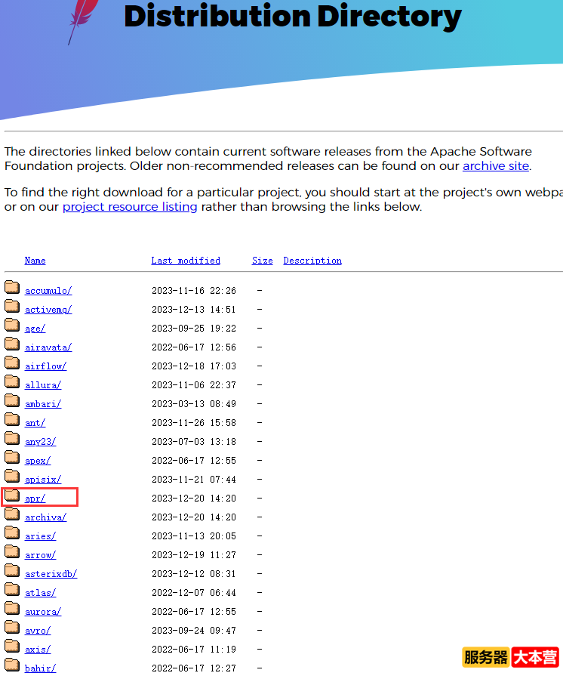Image resolution: width=563 pixels, height=676 pixels.
Task: Open the archive site link
Action: click(x=496, y=166)
